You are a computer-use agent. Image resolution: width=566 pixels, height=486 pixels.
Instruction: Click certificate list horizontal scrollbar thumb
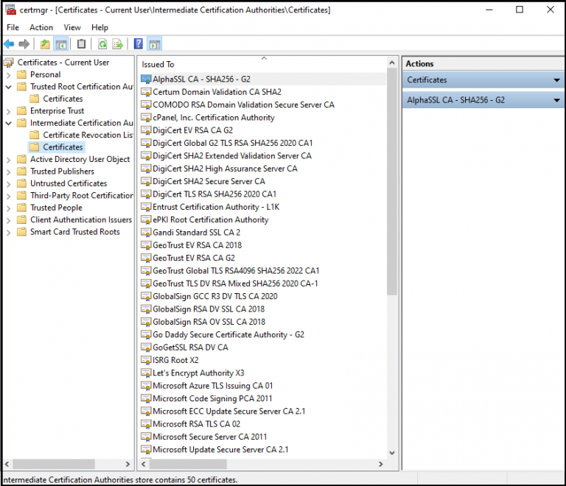[x=188, y=464]
